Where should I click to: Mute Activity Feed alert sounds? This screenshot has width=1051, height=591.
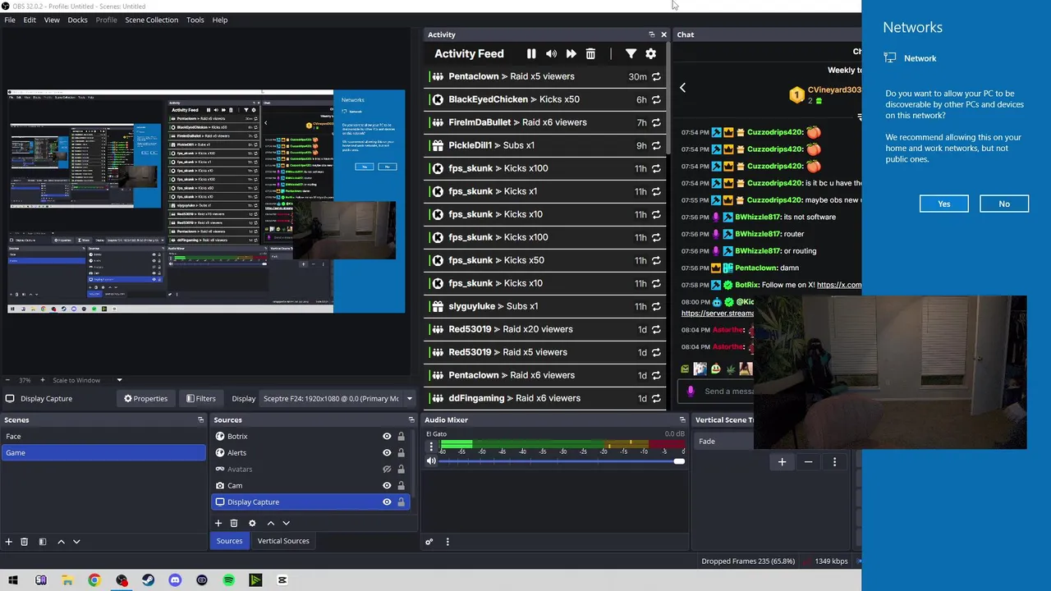[x=551, y=53]
